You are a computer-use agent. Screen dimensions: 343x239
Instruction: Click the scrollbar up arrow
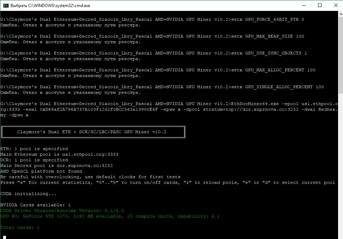coord(341,14)
